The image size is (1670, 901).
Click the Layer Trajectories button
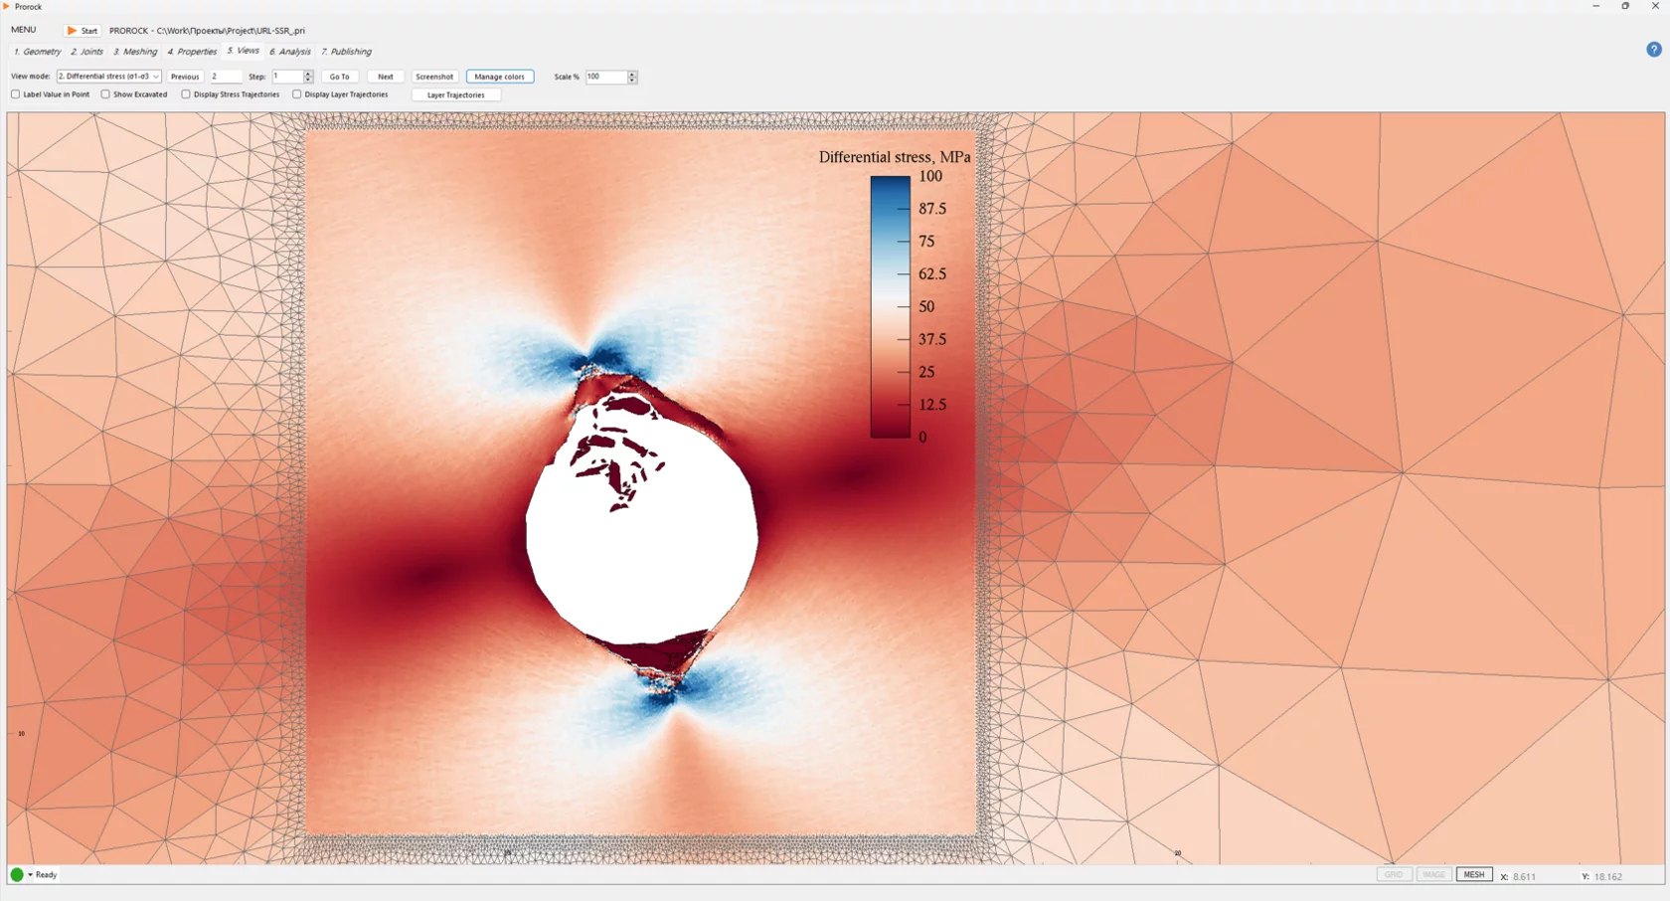[456, 95]
